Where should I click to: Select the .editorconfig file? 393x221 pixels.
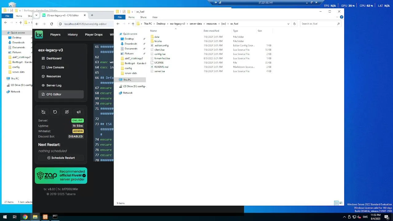click(161, 45)
